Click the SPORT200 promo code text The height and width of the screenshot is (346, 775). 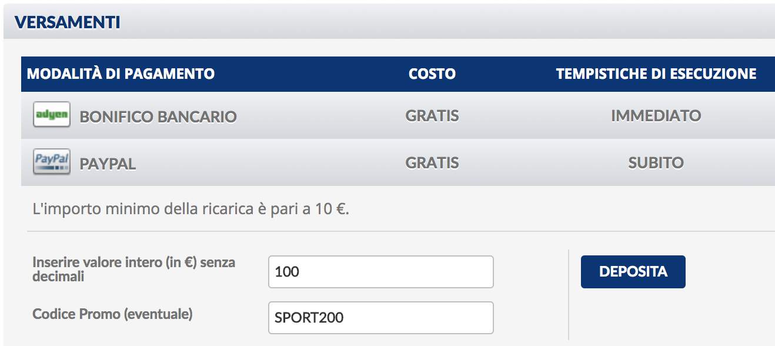pyautogui.click(x=309, y=318)
